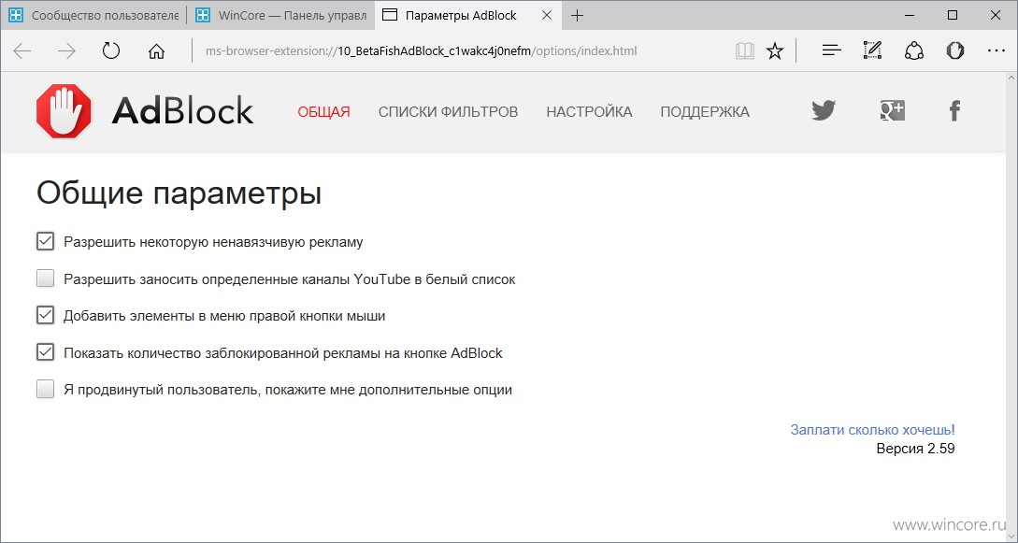Toggle 'Разрешить некоторую ненавязчивую рекламу' checkbox
The height and width of the screenshot is (543, 1018).
coord(45,241)
